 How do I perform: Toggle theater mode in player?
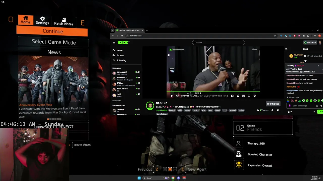click(244, 96)
